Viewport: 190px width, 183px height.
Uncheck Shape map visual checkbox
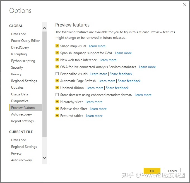click(x=57, y=46)
